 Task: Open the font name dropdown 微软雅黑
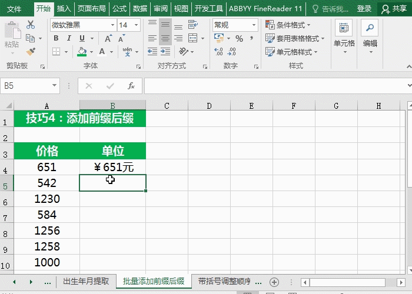111,25
